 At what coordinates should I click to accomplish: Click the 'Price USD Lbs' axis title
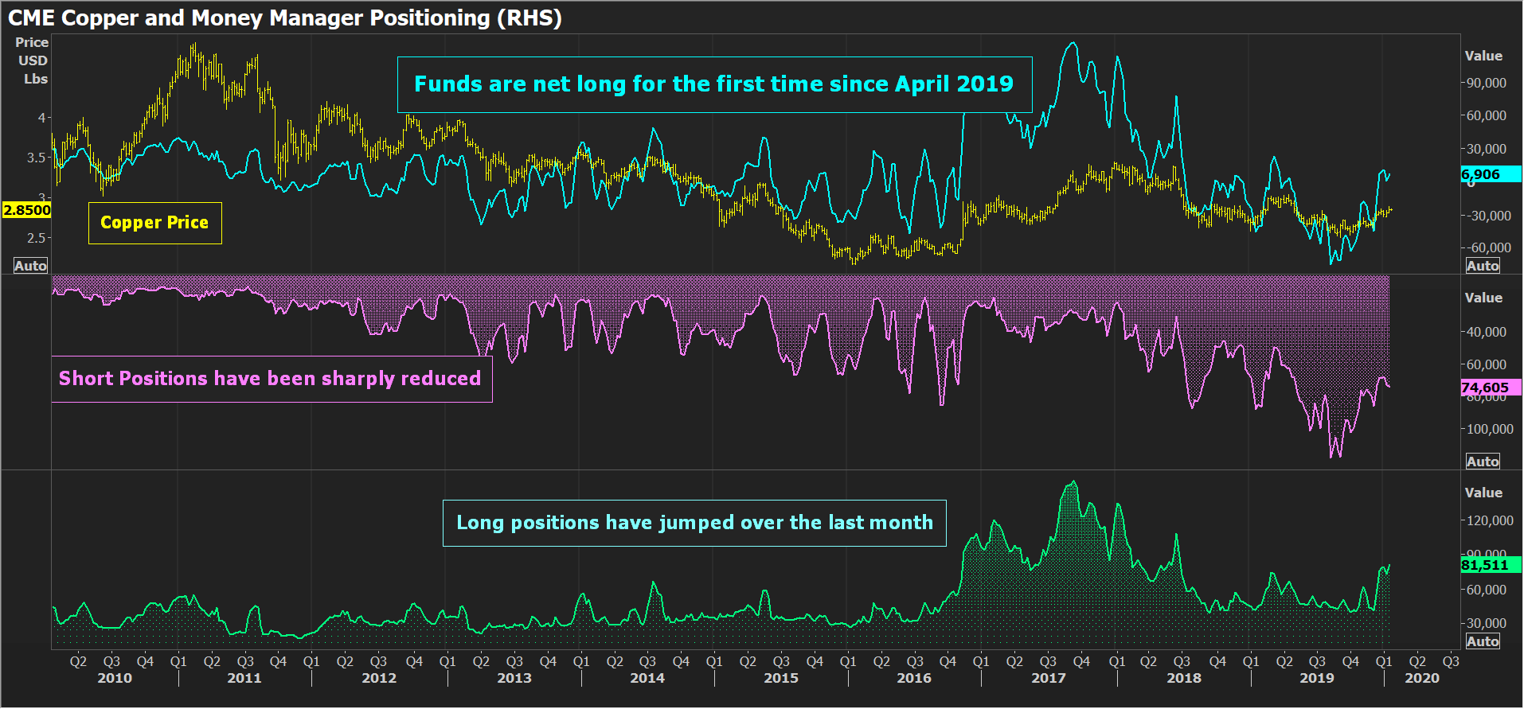(33, 60)
